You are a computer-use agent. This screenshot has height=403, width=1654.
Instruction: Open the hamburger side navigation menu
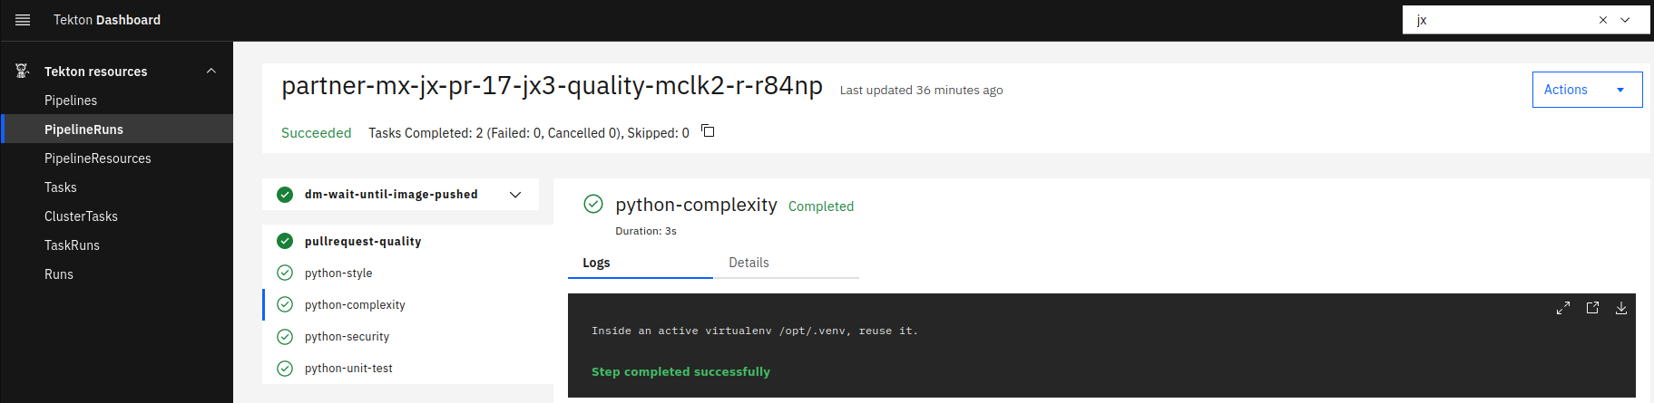[23, 20]
